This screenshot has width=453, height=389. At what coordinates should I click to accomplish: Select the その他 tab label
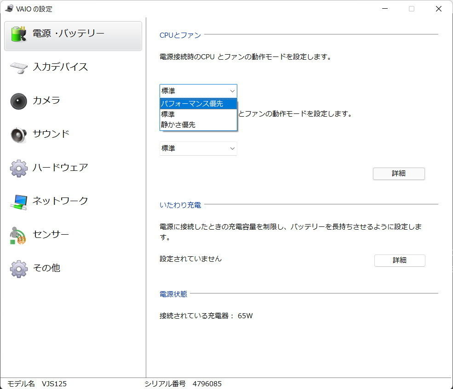click(46, 268)
